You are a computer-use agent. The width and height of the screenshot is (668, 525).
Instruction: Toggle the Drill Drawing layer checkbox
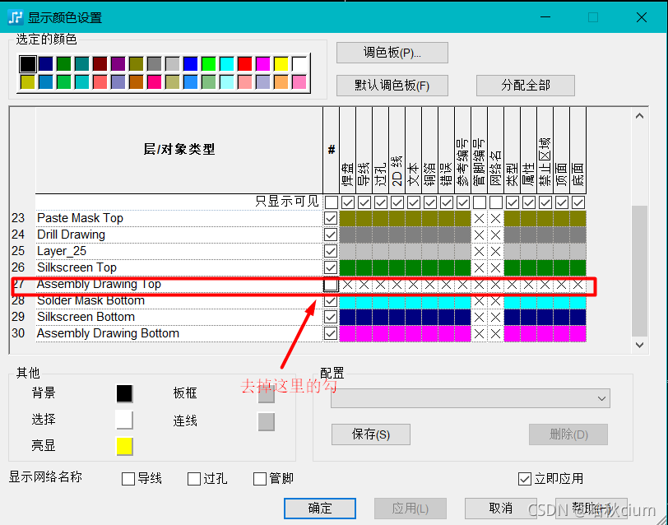coord(331,235)
